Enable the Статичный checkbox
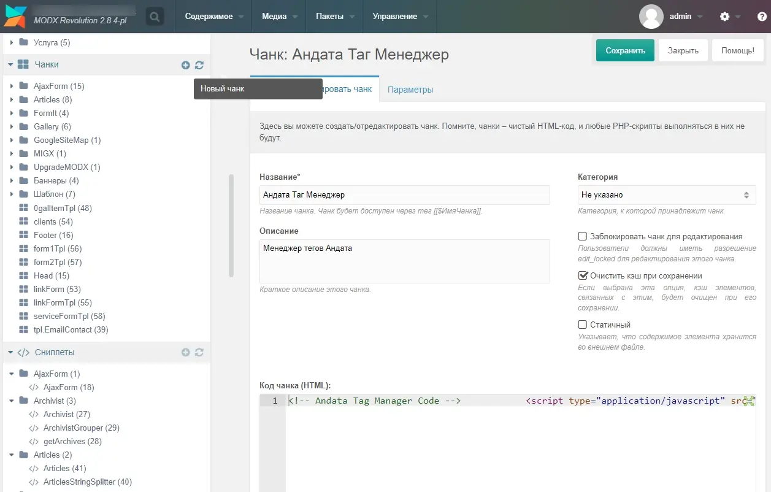 (583, 325)
